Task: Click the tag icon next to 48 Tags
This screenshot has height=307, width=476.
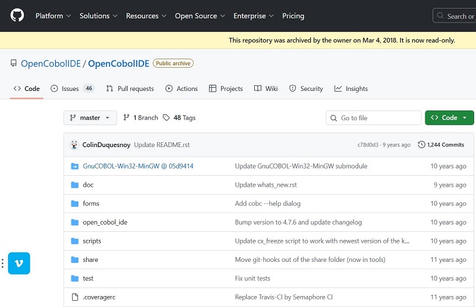Action: (x=166, y=117)
